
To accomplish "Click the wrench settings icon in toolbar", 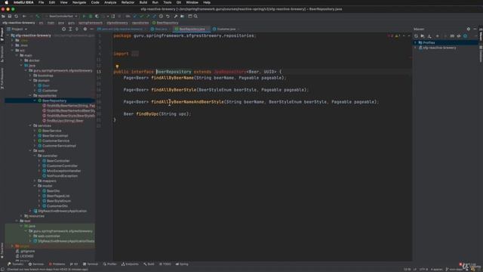I will click(176, 16).
